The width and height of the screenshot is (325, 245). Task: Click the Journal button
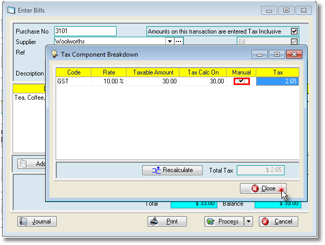[37, 221]
